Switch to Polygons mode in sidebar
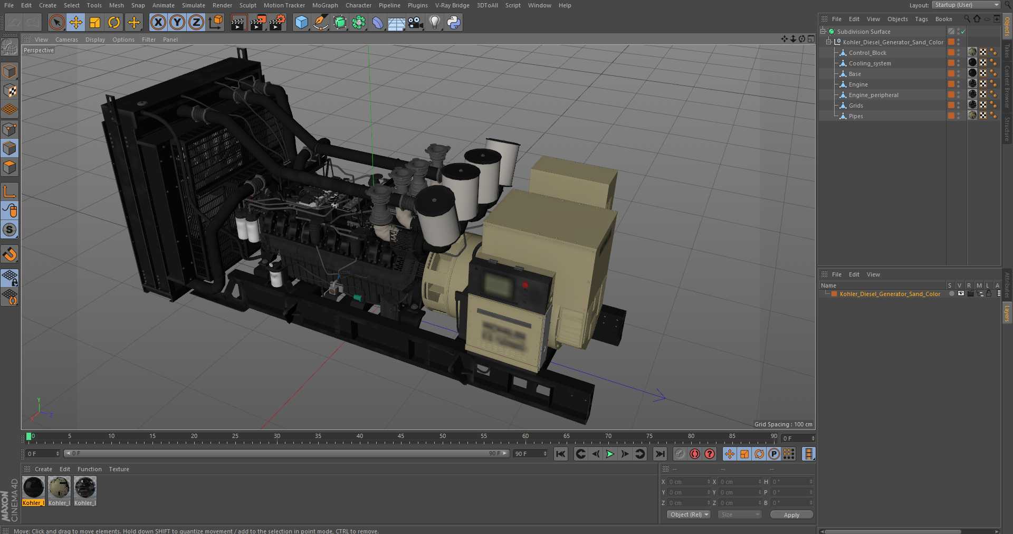 coord(9,167)
